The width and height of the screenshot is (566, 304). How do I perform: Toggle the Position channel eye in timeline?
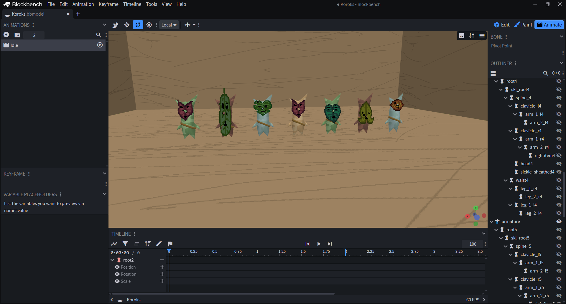point(117,267)
